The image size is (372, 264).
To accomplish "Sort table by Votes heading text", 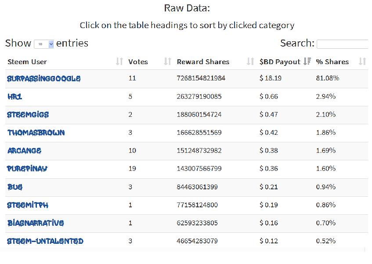I will (x=138, y=62).
